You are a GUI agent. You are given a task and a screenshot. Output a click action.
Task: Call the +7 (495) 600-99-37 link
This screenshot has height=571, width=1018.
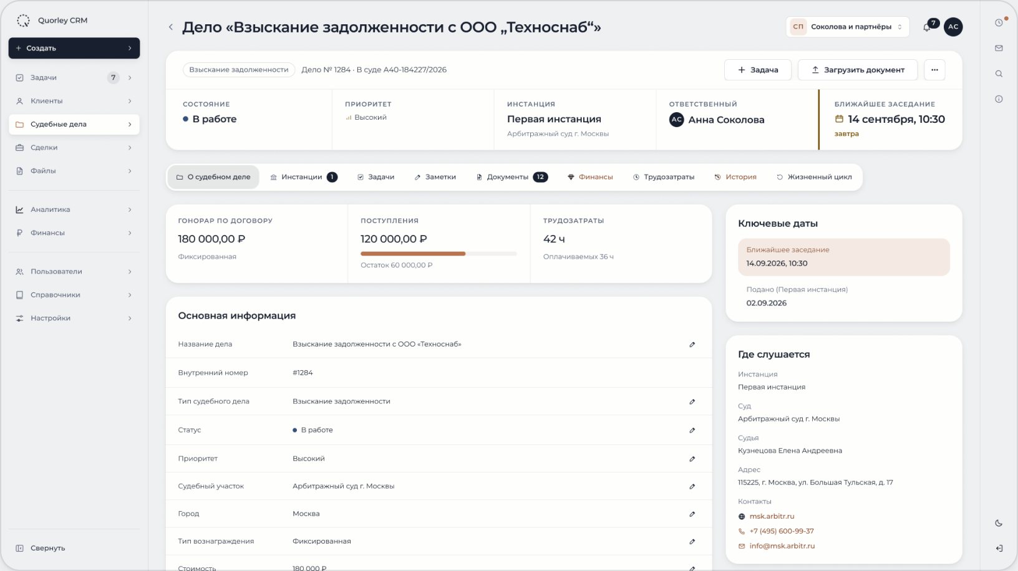[782, 531]
